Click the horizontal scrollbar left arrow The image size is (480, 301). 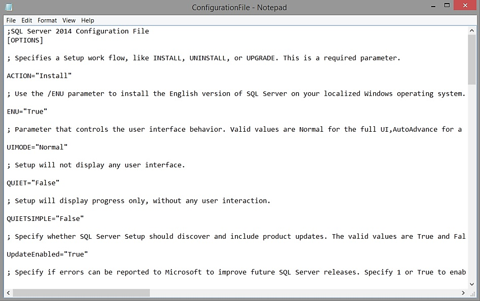click(x=8, y=293)
